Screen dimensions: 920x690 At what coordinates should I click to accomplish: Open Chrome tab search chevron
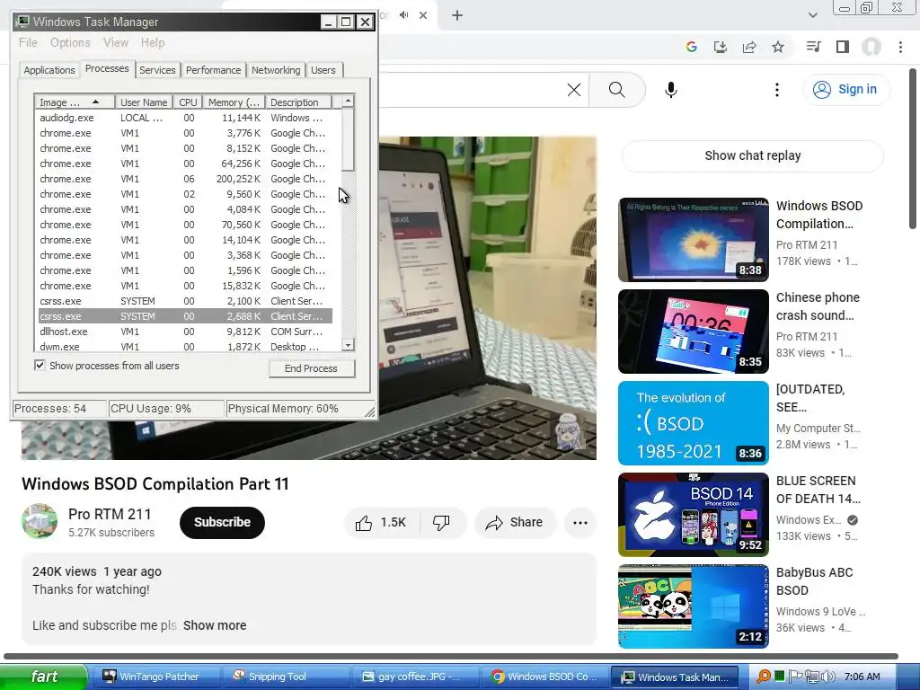point(812,15)
